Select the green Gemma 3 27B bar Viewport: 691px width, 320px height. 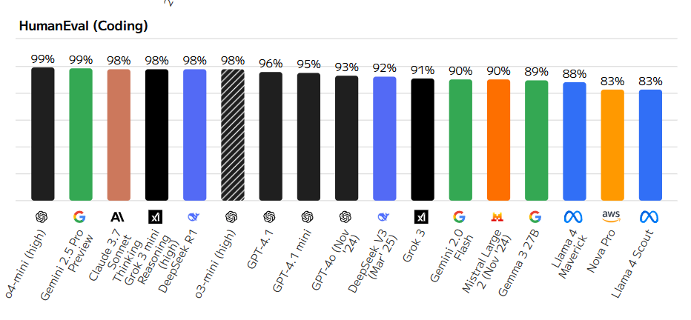(x=536, y=141)
